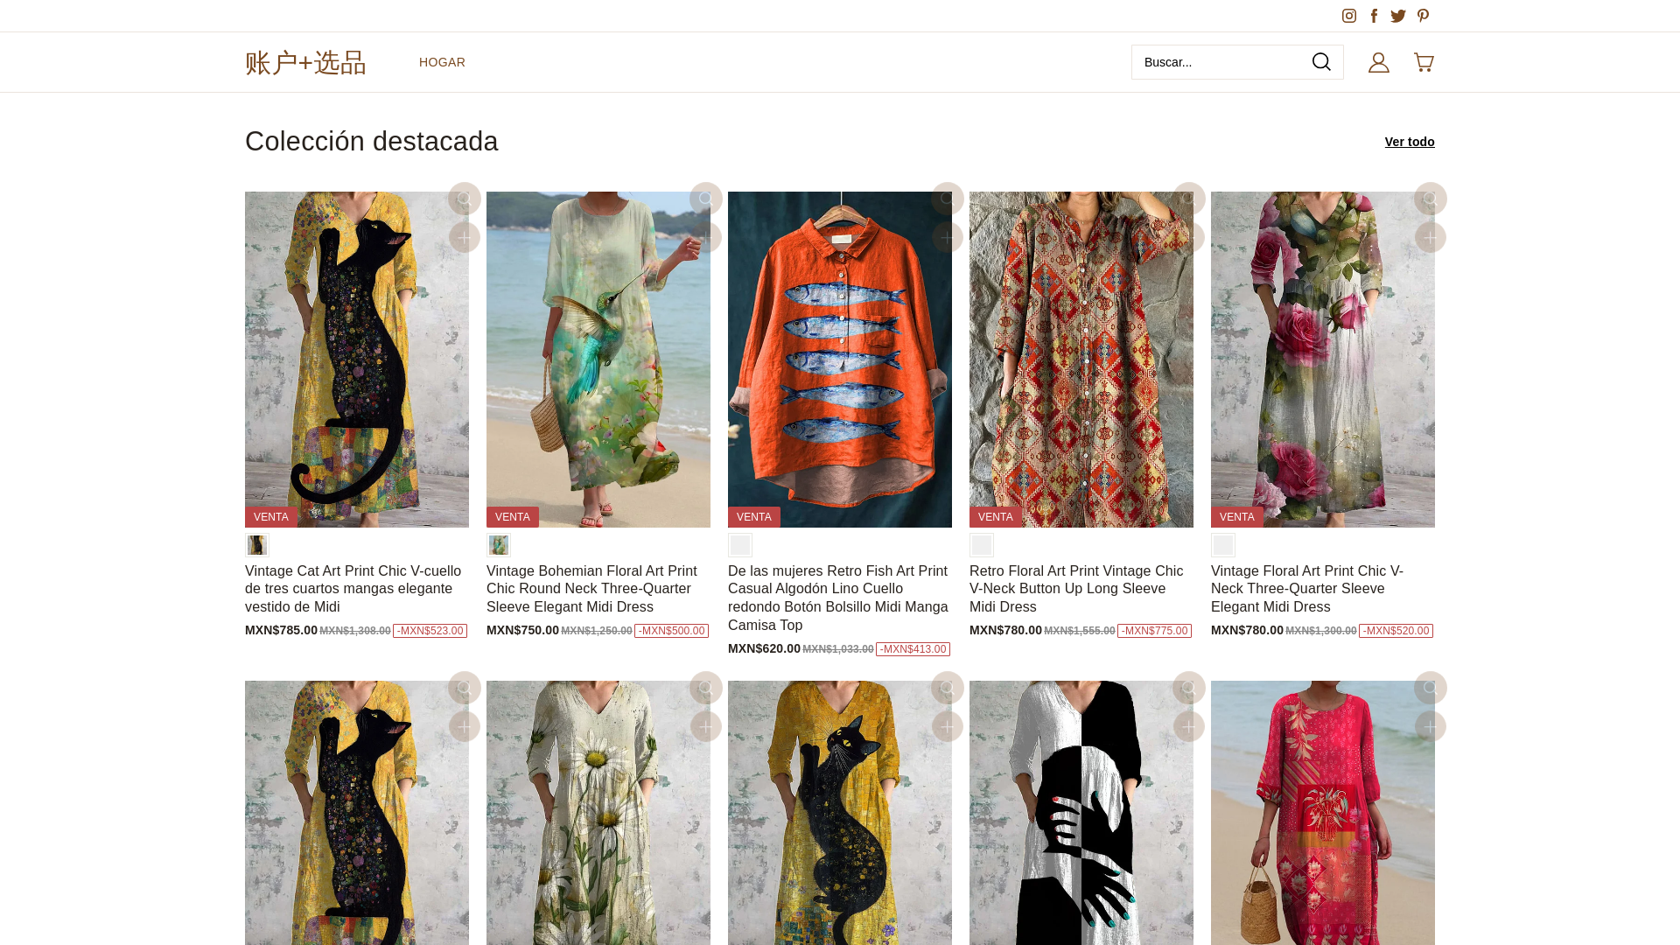Click the -MXN$520.00 discount badge
Image resolution: width=1680 pixels, height=945 pixels.
(x=1396, y=631)
